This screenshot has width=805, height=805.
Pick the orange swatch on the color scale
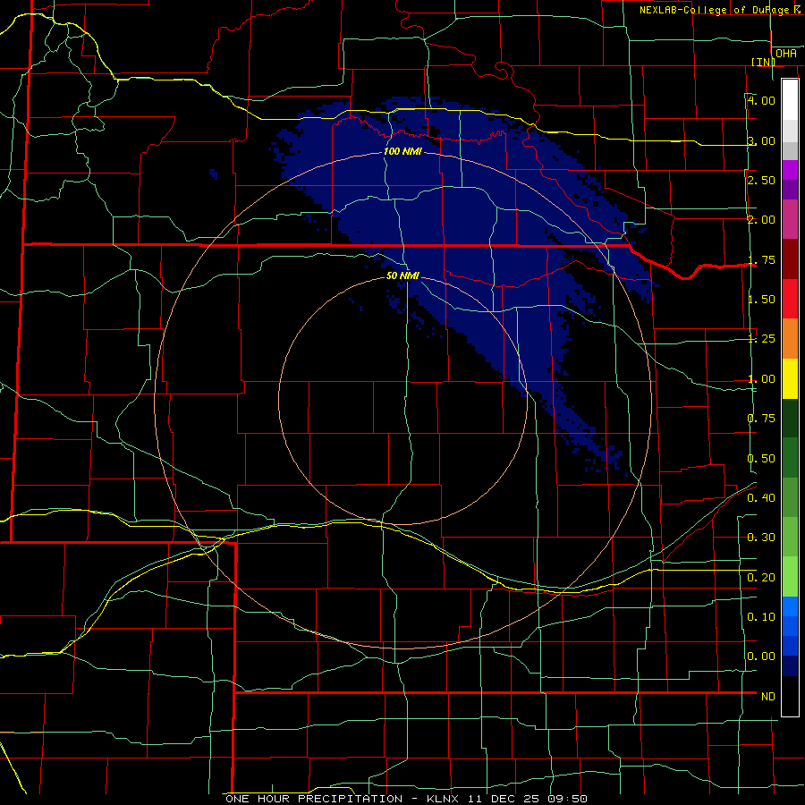coord(790,339)
